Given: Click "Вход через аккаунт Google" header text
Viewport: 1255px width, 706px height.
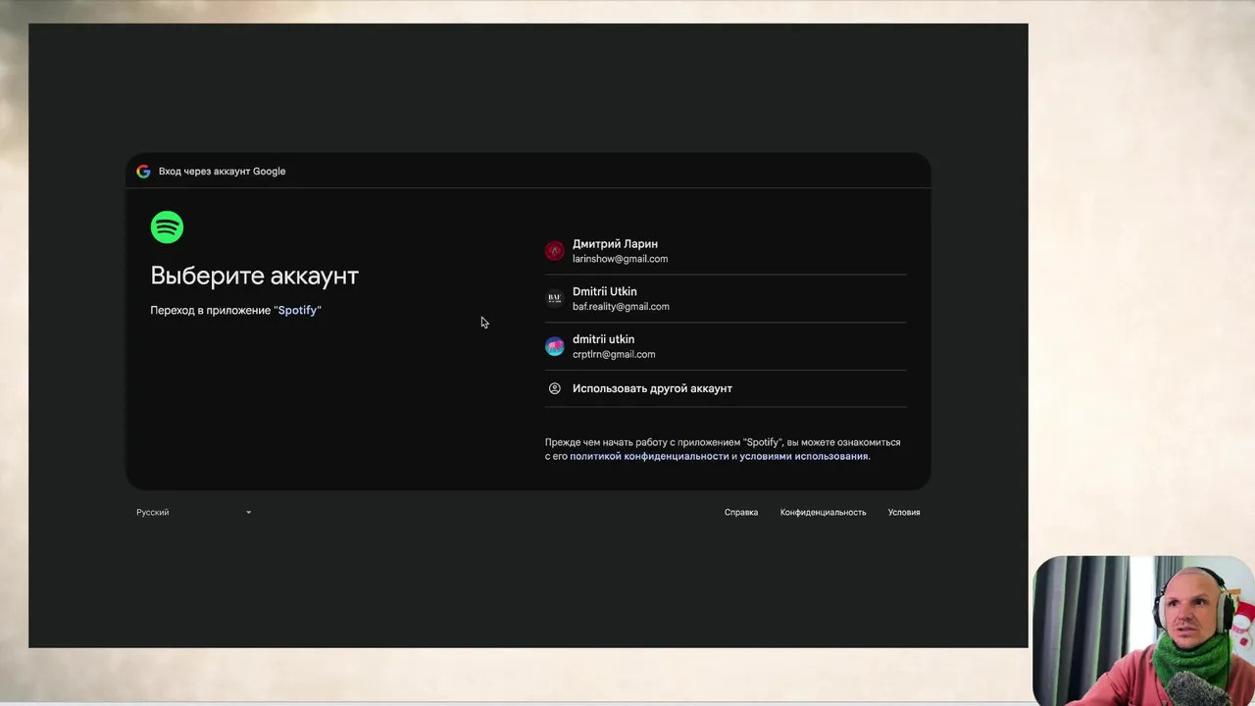Looking at the screenshot, I should click(x=223, y=172).
